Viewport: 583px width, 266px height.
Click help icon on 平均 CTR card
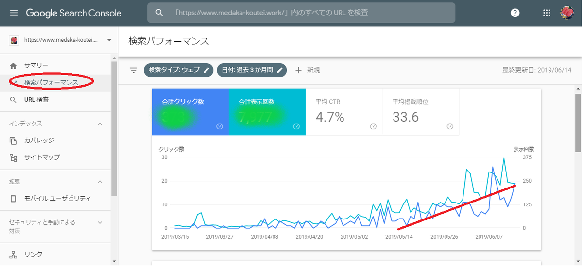coord(373,126)
